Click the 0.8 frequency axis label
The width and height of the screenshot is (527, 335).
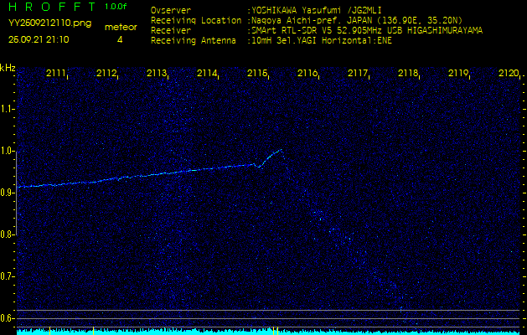[x=7, y=234]
